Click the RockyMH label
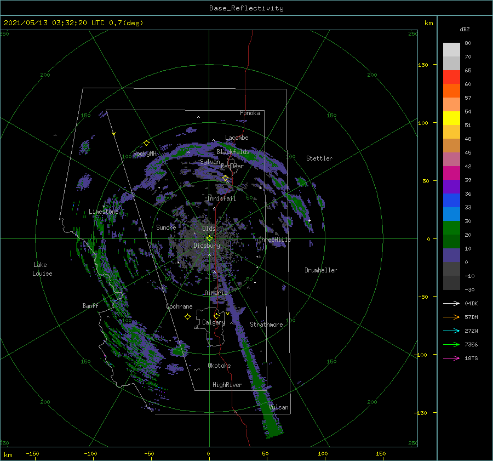This screenshot has width=493, height=461. point(145,153)
